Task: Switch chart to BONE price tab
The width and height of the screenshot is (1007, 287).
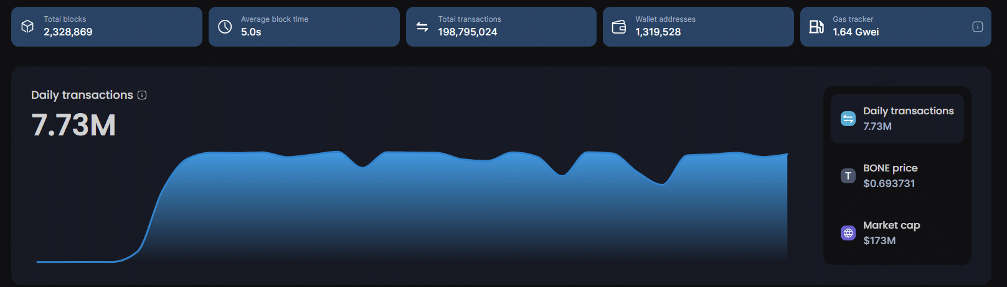Action: 897,176
